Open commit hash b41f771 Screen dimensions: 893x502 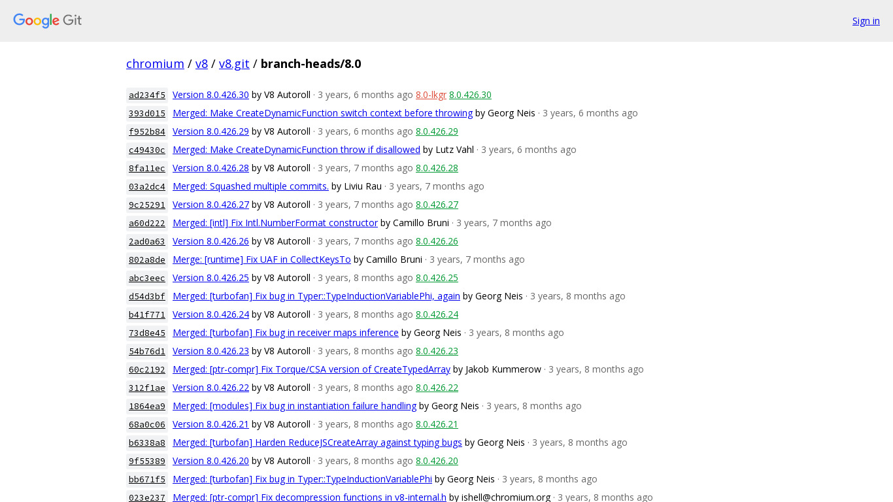[147, 314]
